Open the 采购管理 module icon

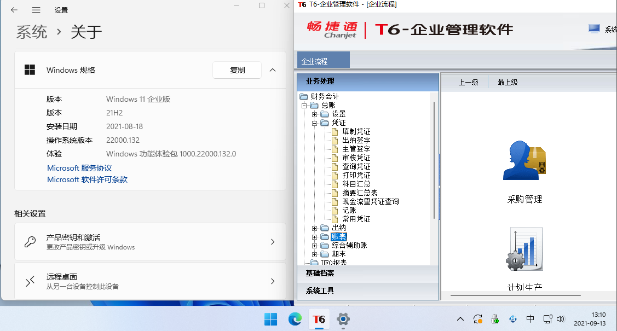click(524, 160)
